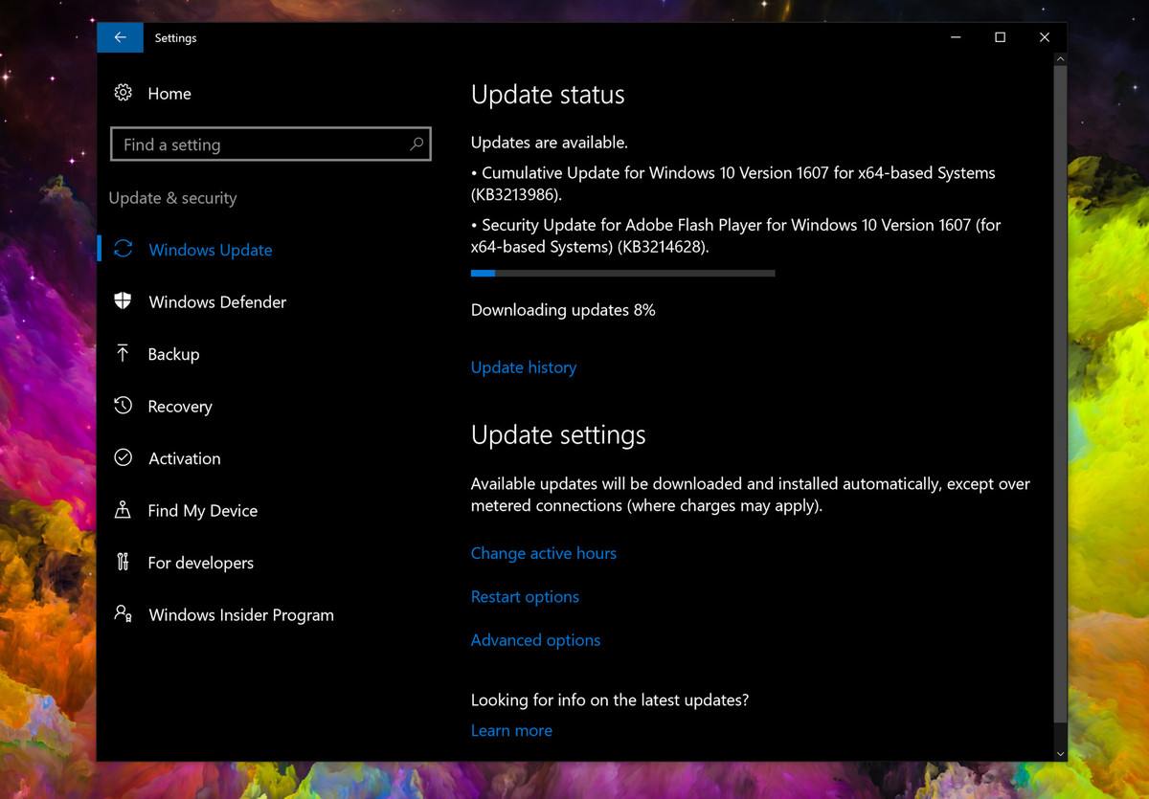Open the Restart options link
This screenshot has height=799, width=1149.
(525, 597)
